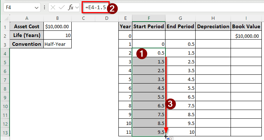The height and width of the screenshot is (140, 264).
Task: Click the Select All corner triangle
Action: (x=6, y=18)
